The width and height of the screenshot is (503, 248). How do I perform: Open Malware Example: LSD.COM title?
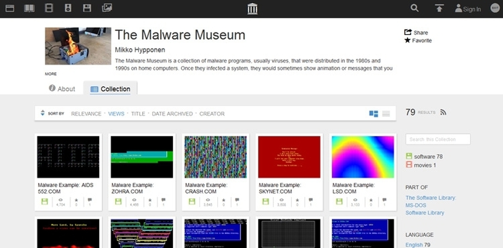click(x=354, y=188)
